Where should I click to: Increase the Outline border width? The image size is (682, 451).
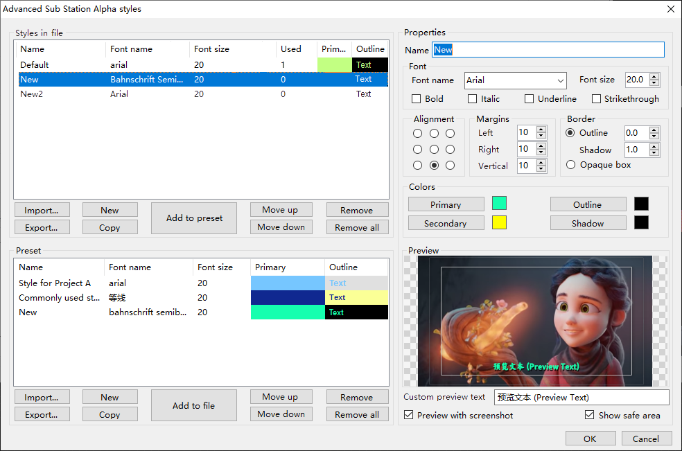(654, 130)
